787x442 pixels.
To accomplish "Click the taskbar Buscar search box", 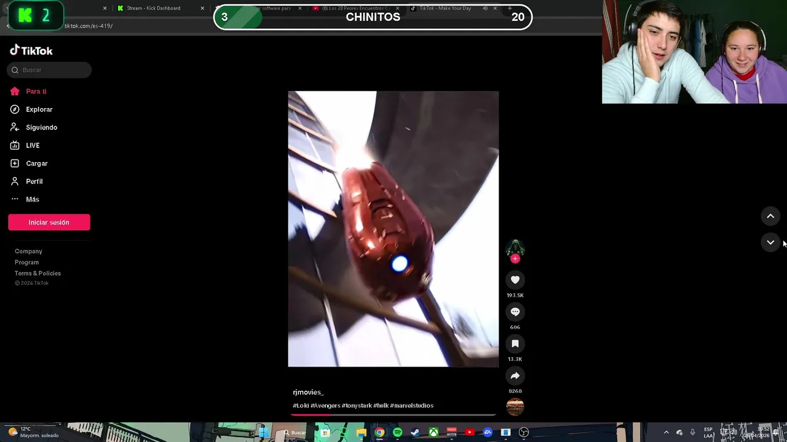I will [295, 433].
